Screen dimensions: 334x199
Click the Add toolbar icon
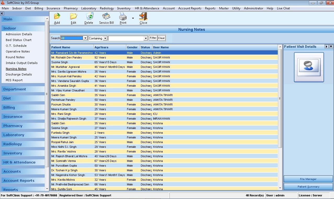point(57,16)
